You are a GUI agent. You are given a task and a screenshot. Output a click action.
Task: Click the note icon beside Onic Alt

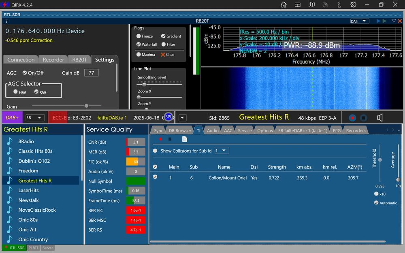click(x=10, y=230)
